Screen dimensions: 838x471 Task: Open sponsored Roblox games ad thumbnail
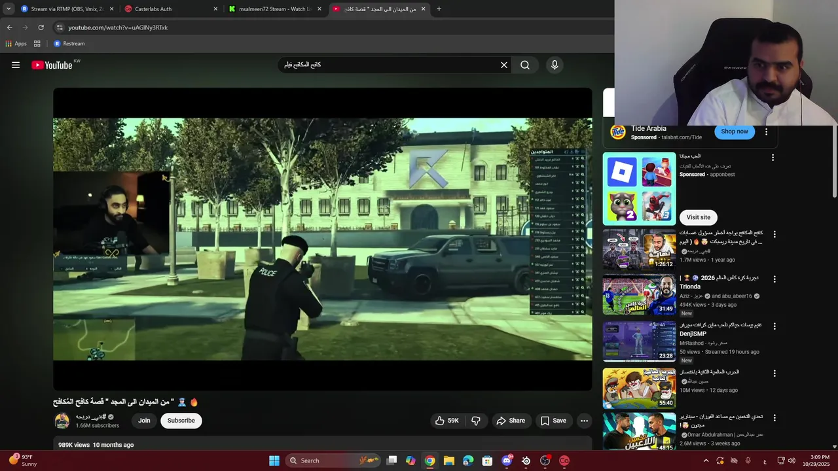(x=639, y=189)
